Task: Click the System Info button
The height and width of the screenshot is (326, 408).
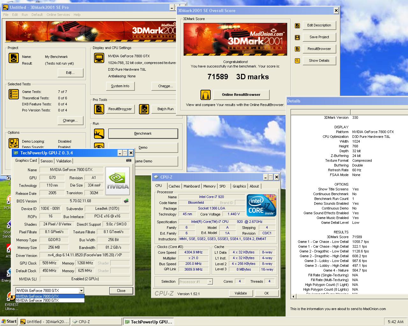Action: [120, 86]
